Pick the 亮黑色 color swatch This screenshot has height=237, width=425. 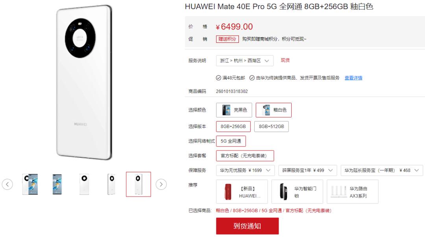(234, 110)
